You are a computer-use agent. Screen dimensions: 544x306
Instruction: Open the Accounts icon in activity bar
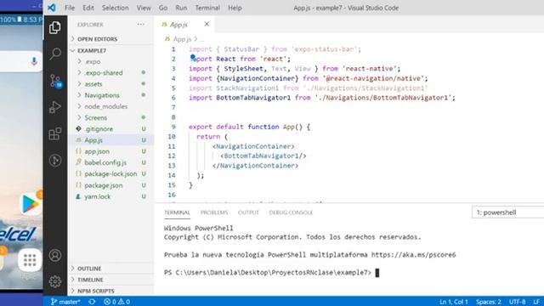(54, 255)
